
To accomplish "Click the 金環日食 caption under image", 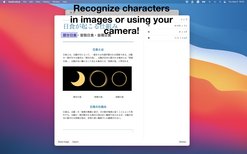I will [x=119, y=97].
